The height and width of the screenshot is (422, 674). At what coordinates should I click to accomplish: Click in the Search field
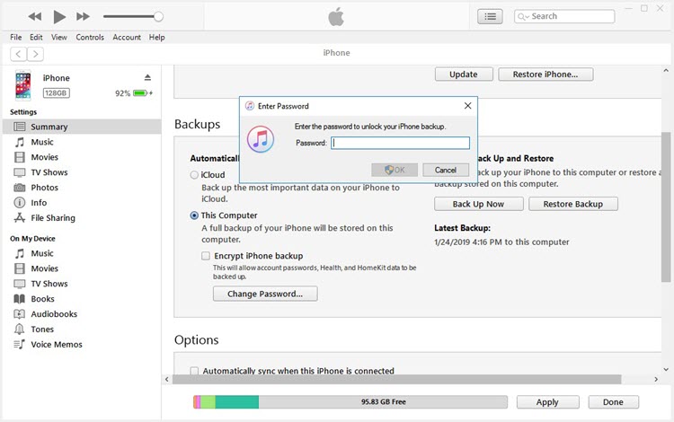[x=564, y=16]
